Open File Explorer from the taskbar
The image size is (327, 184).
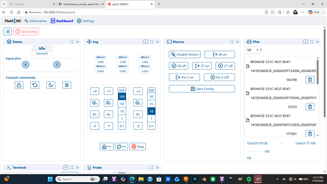[141, 179]
